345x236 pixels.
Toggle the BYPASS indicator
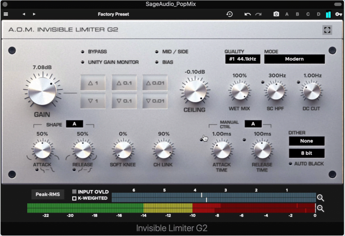82,52
